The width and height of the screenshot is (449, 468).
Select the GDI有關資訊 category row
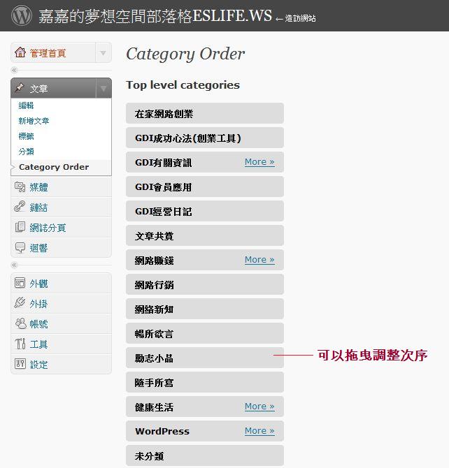pos(205,162)
